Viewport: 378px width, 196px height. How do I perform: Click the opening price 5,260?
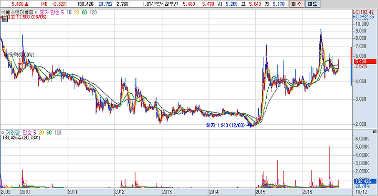point(232,4)
